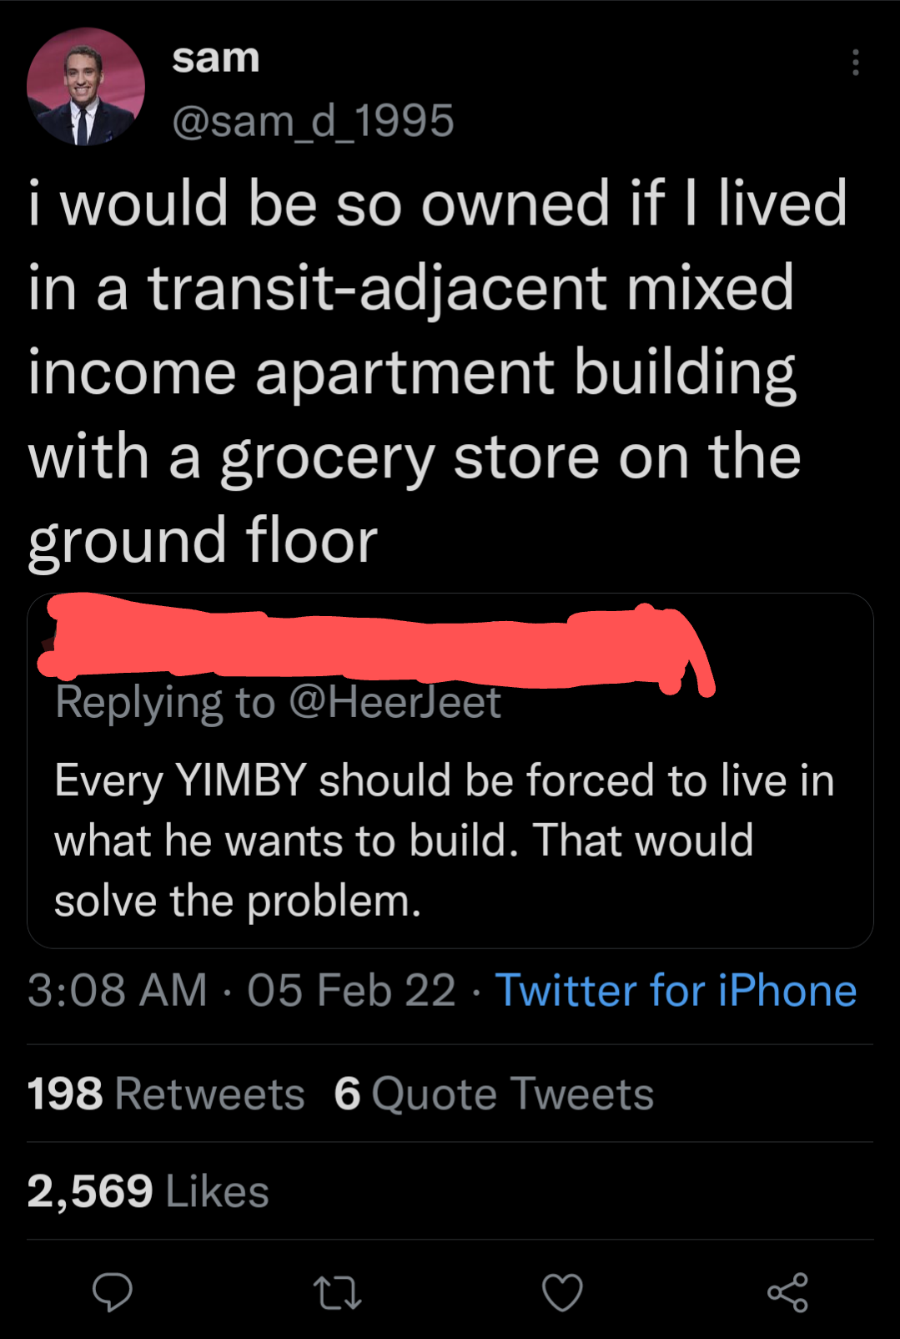Click the 05 Feb 22 date
The width and height of the screenshot is (900, 1339).
click(351, 991)
